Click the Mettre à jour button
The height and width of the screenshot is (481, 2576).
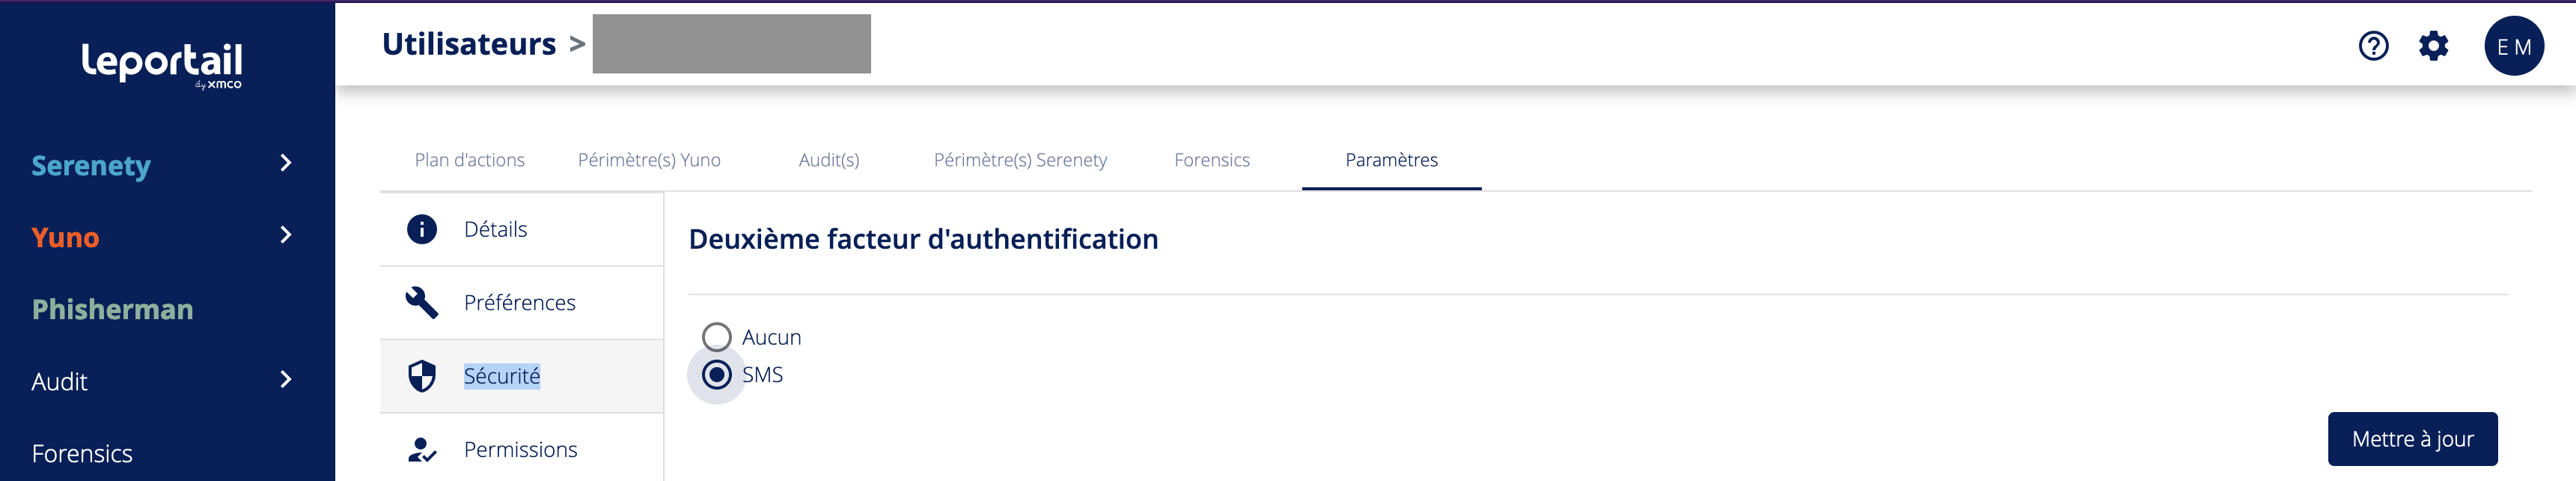[2412, 439]
